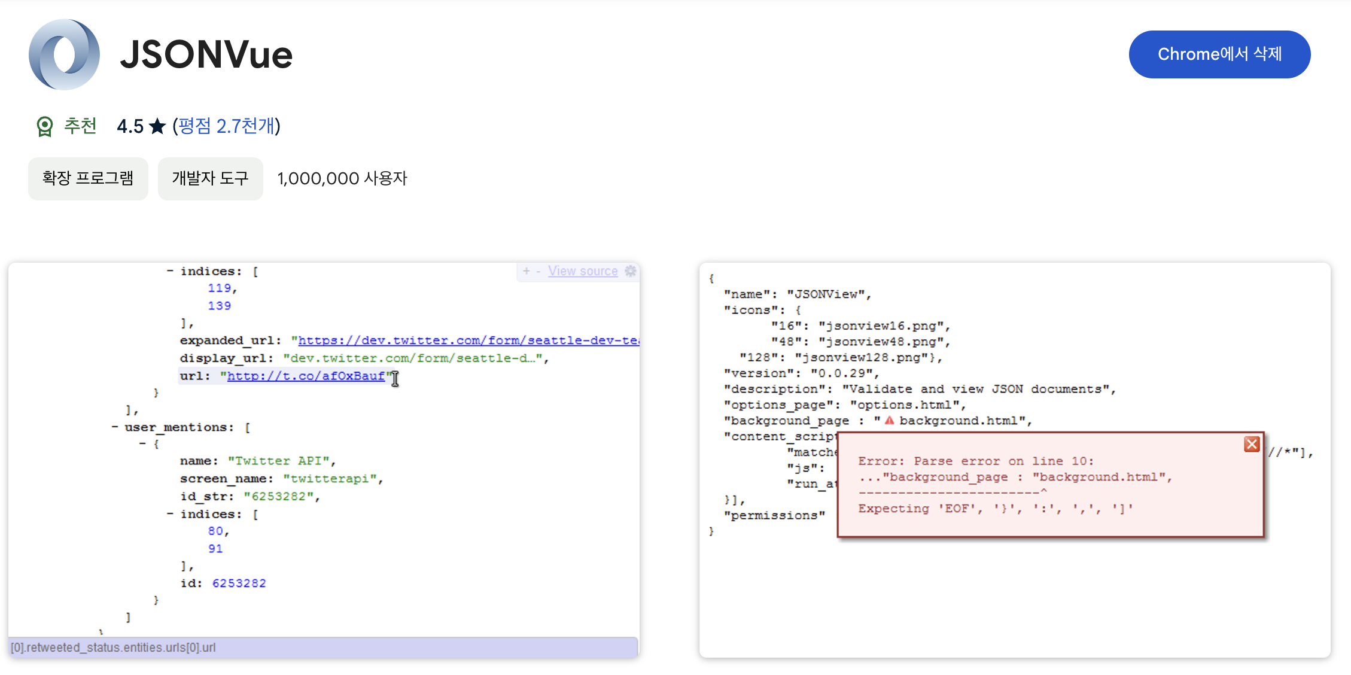Viewport: 1351px width, 675px height.
Task: Collapse the indices array containing 80 and 91
Action: (170, 514)
